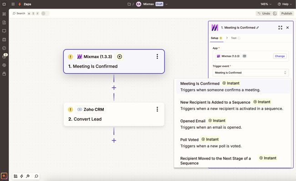The height and width of the screenshot is (181, 296).
Task: Open the Help dropdown menu
Action: [285, 4]
